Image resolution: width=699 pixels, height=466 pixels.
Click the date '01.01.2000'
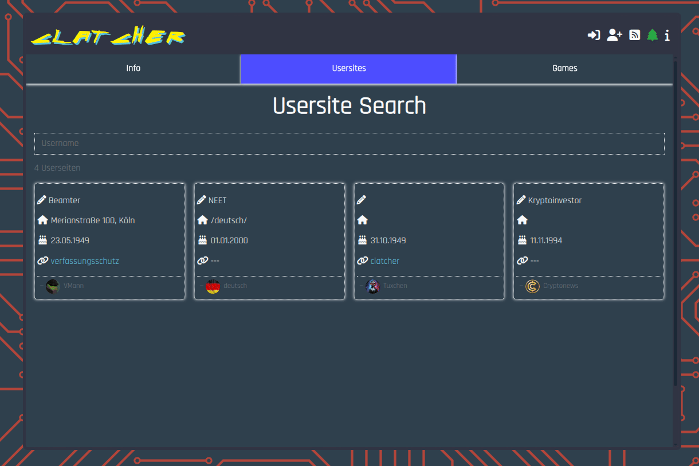click(229, 240)
